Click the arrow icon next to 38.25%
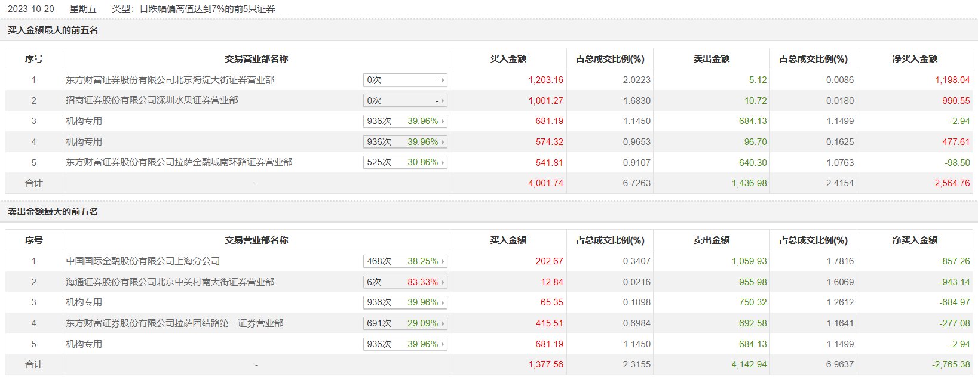The width and height of the screenshot is (978, 380). click(443, 262)
